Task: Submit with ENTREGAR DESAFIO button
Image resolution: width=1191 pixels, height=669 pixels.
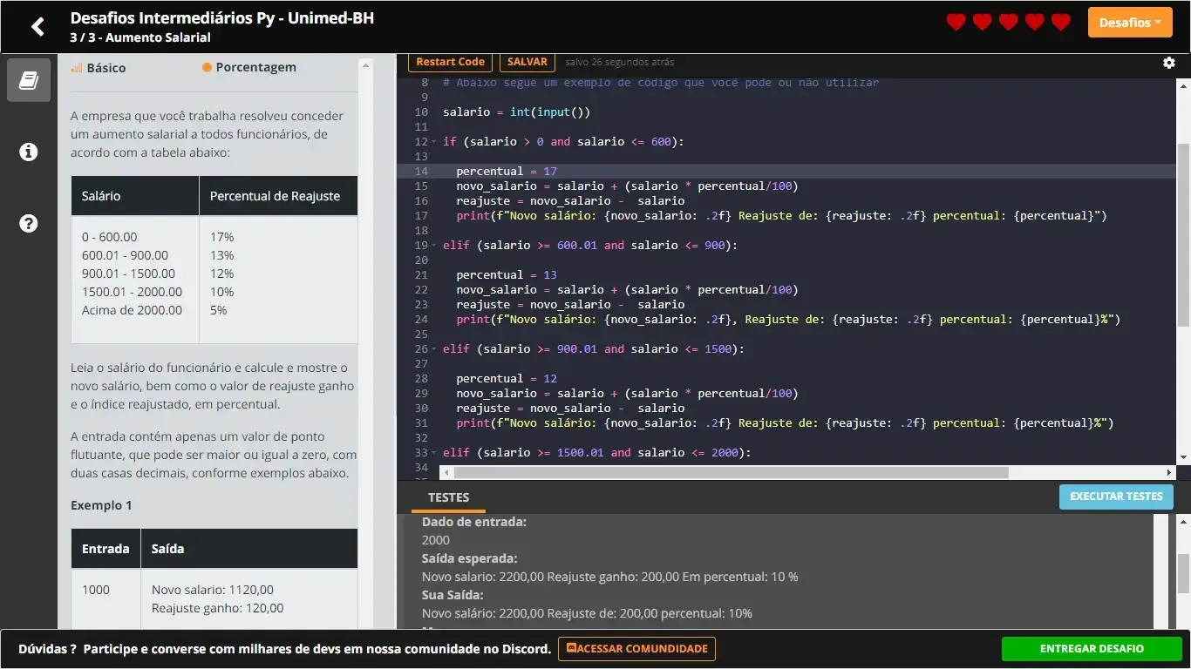Action: pos(1092,649)
